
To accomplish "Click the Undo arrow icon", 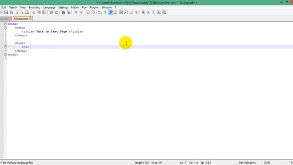I will (x=51, y=12).
